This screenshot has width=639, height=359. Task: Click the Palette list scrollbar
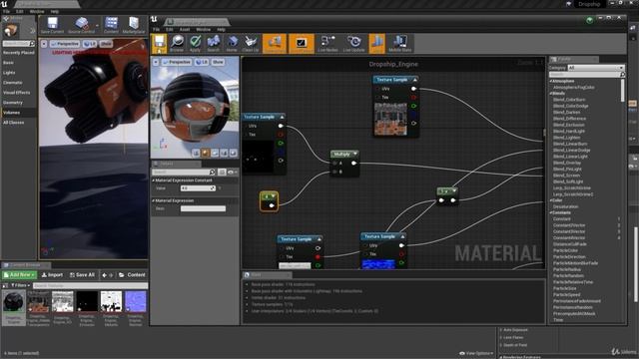point(623,91)
